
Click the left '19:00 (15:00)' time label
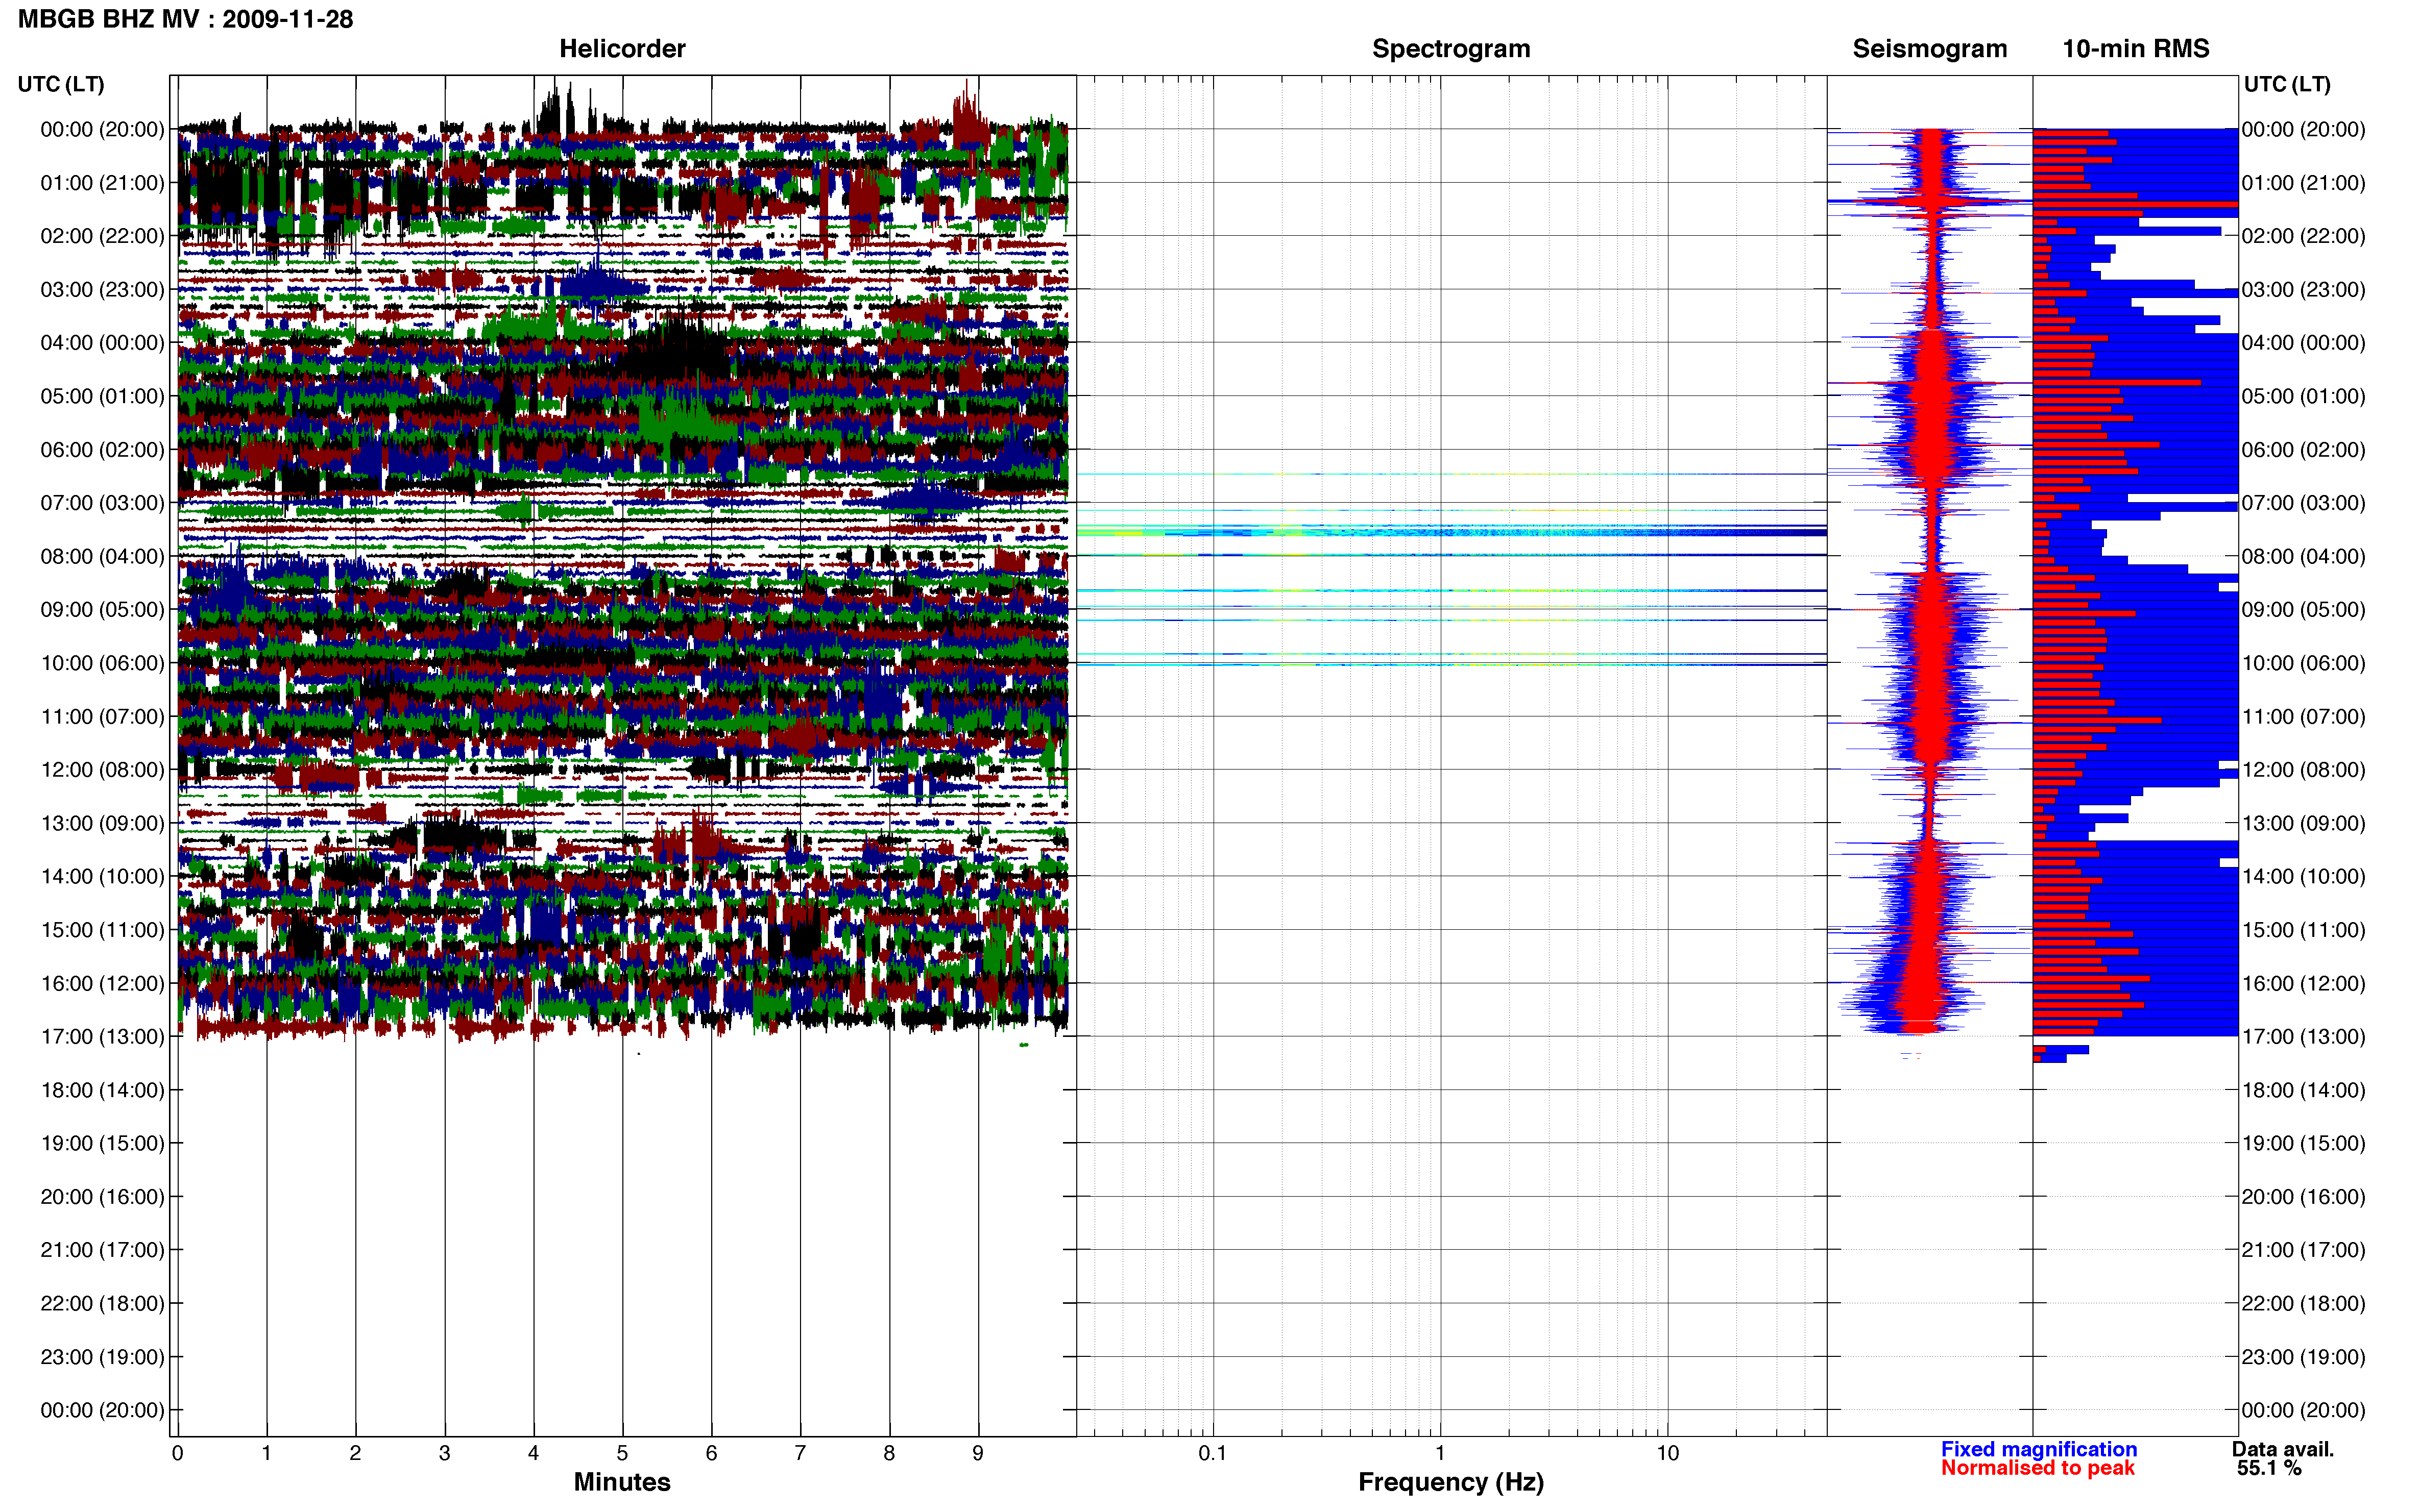tap(102, 1143)
